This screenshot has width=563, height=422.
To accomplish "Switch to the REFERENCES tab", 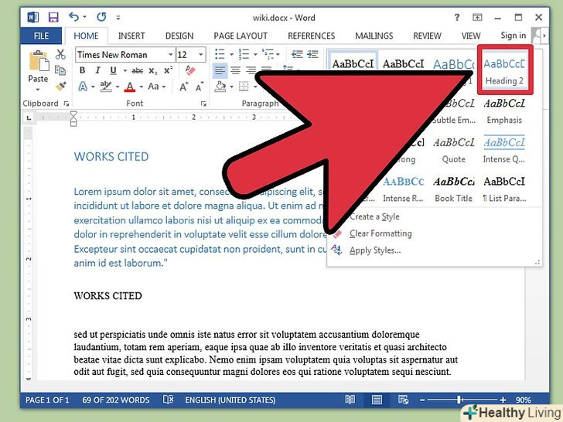I will click(x=312, y=36).
